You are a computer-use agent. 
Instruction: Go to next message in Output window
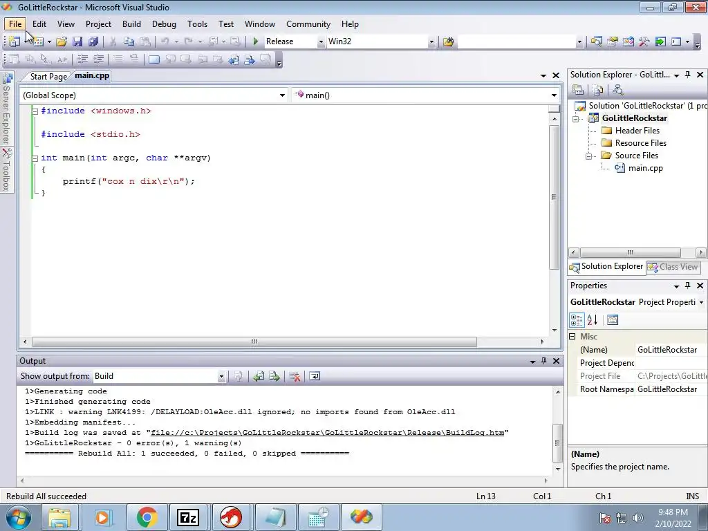[x=274, y=376]
